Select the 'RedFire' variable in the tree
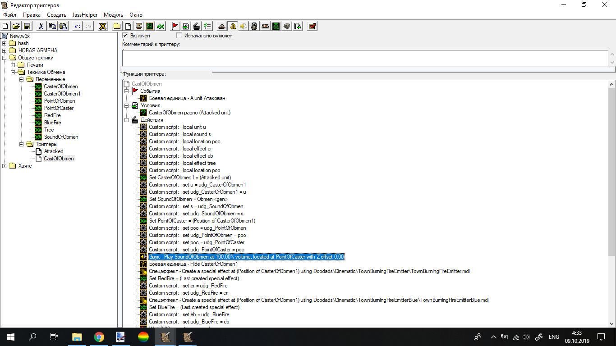This screenshot has width=616, height=346. point(52,115)
